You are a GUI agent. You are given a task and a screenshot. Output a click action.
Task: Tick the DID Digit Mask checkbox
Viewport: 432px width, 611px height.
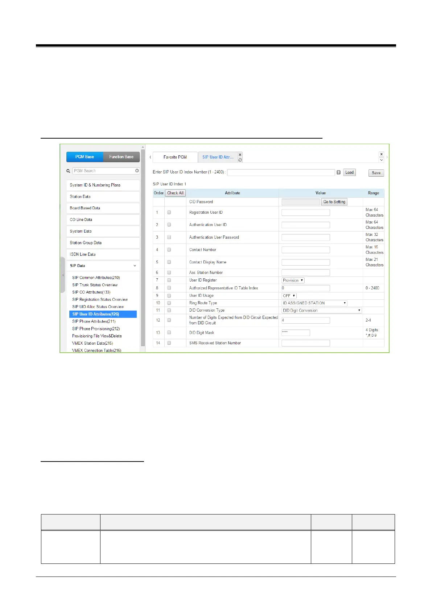coord(169,332)
